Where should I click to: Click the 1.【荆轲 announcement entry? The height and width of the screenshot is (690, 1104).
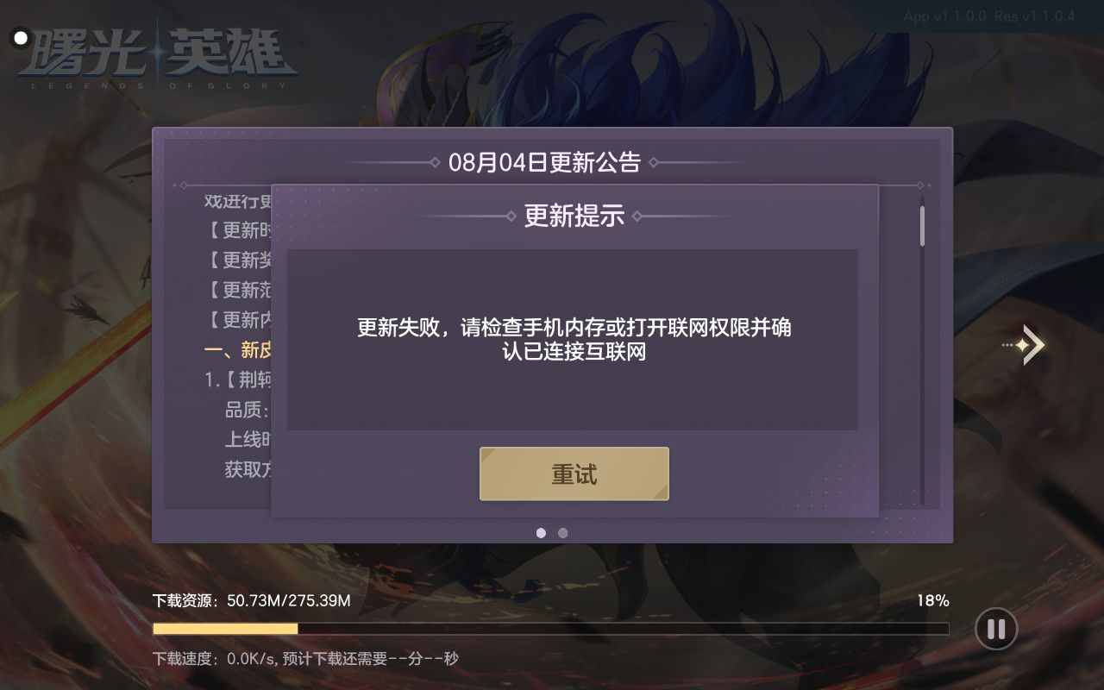click(x=238, y=379)
